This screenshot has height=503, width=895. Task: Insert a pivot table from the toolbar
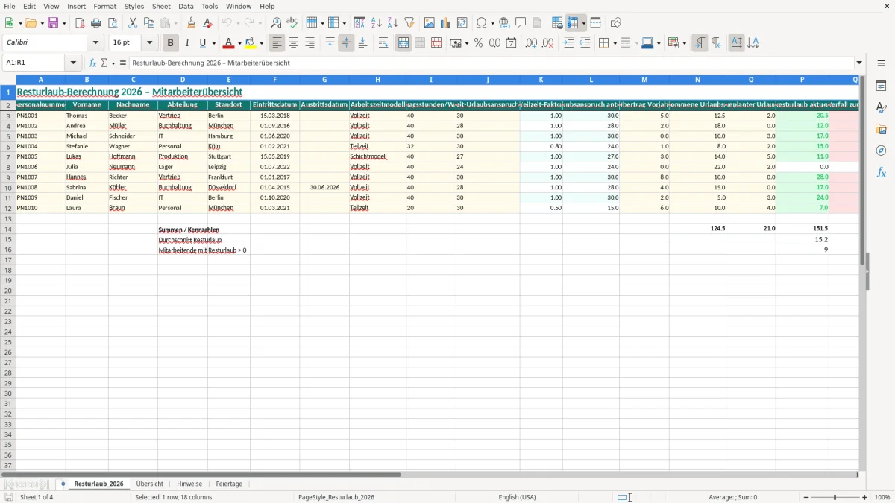[x=462, y=23]
